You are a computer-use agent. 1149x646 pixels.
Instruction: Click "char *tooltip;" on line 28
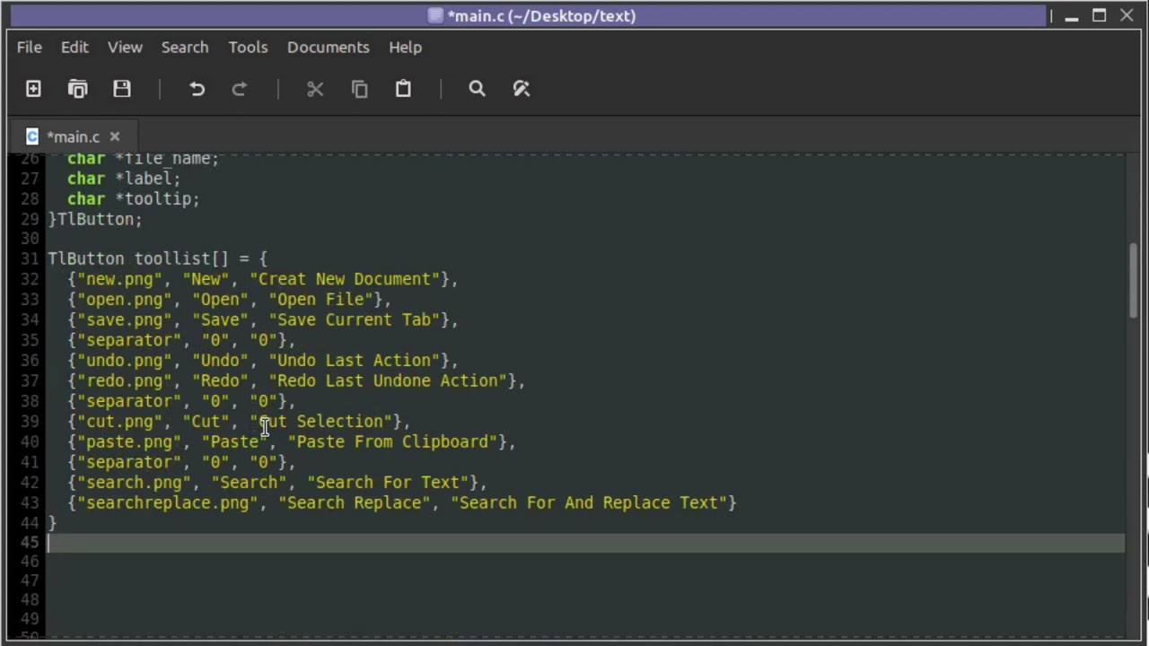tap(134, 199)
